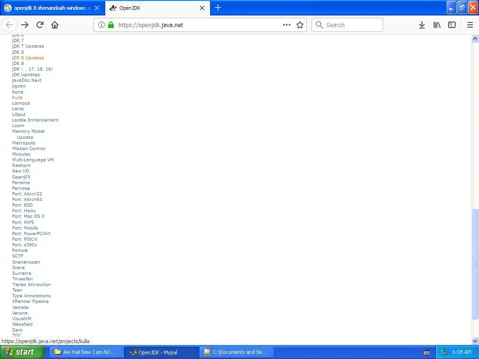Open the Skara project link
This screenshot has height=359, width=479.
pyautogui.click(x=18, y=268)
